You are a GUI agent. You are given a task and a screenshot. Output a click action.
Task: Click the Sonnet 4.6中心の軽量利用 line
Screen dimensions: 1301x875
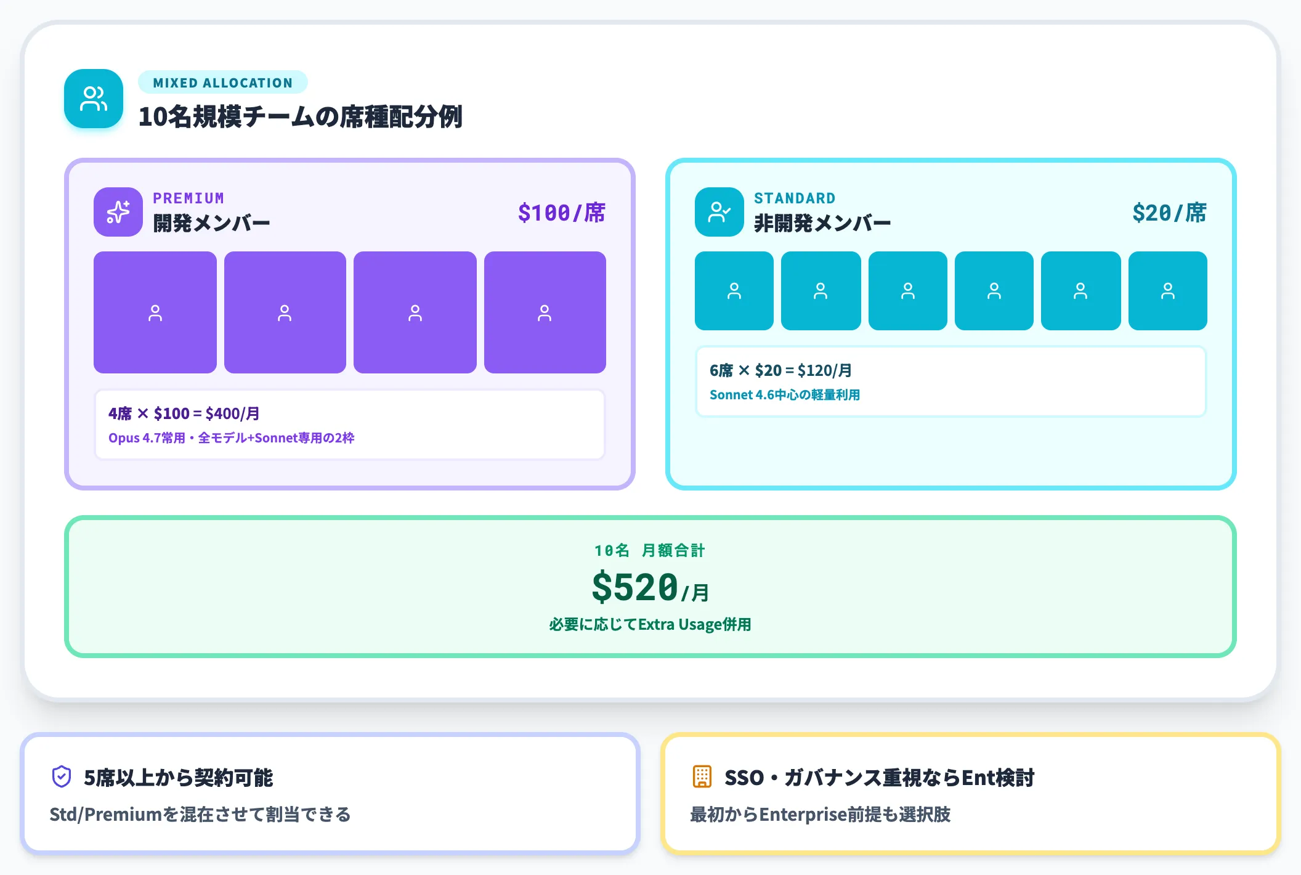pos(785,395)
